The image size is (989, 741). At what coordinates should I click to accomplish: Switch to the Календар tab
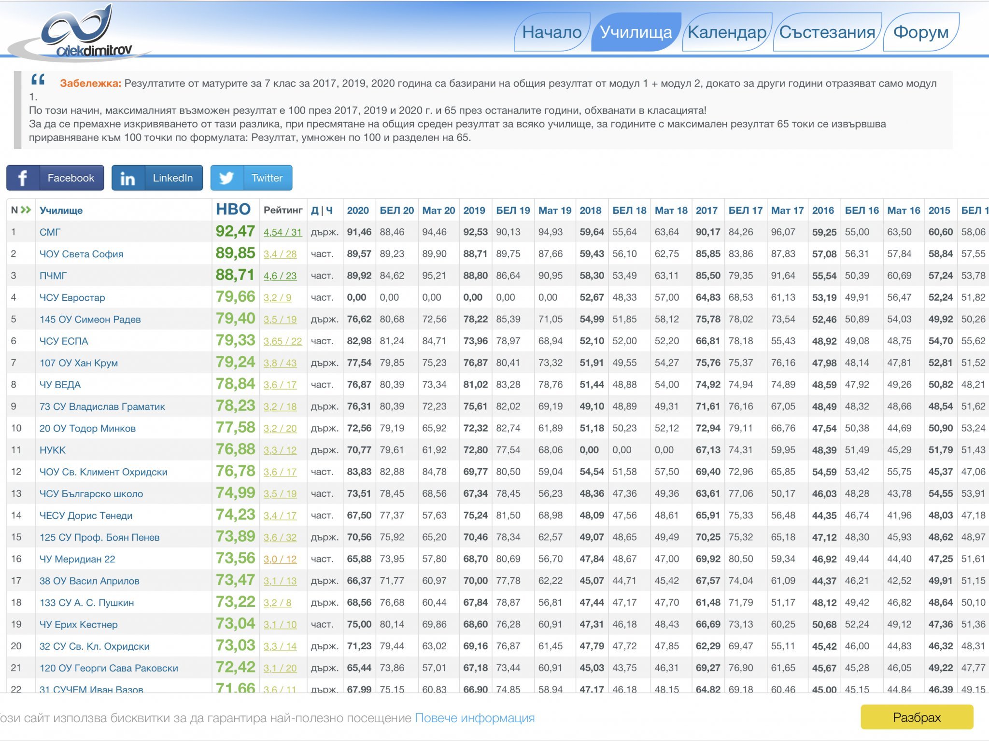[x=727, y=32]
